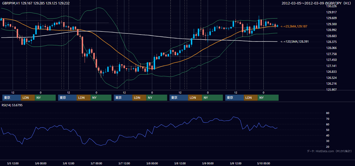Image resolution: width=355 pixels, height=166 pixels.
Task: Click price axis value 127.450
Action: (x=331, y=60)
